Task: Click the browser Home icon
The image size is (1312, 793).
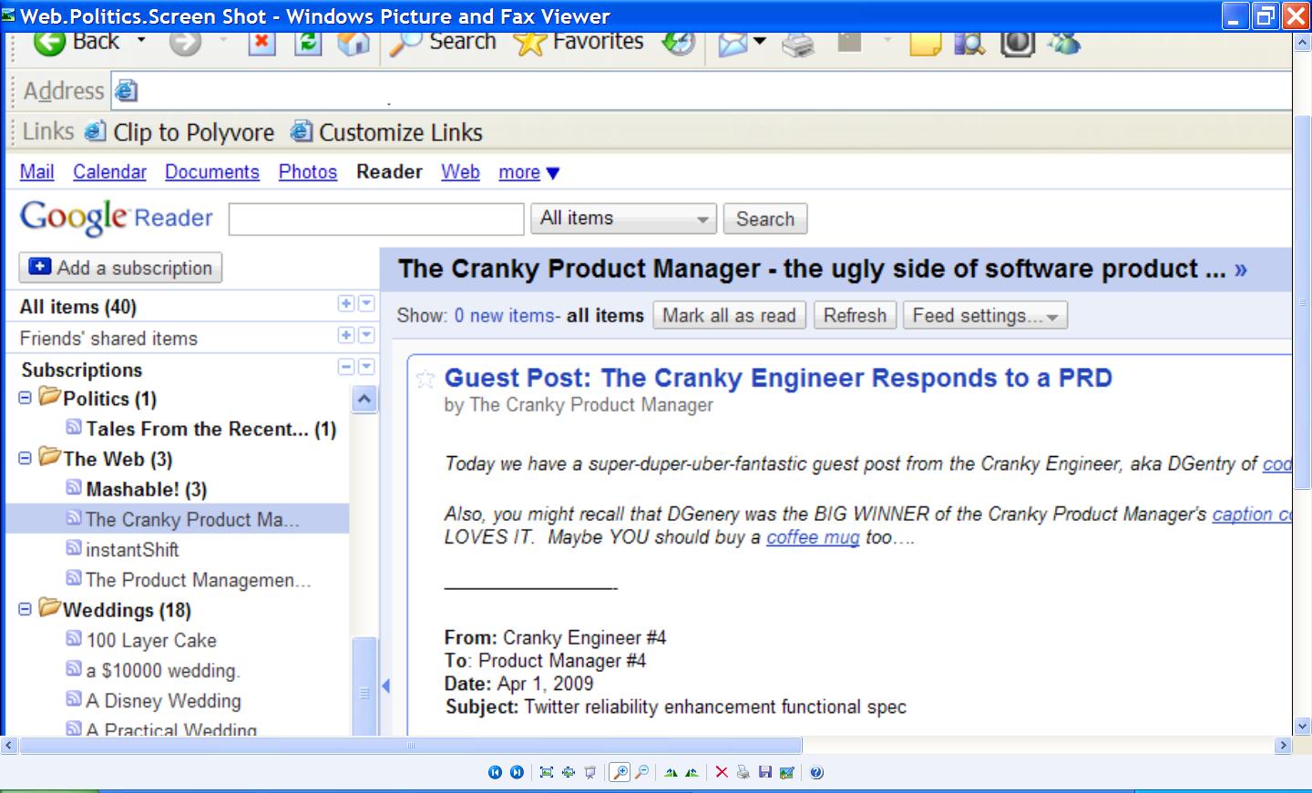Action: 354,41
